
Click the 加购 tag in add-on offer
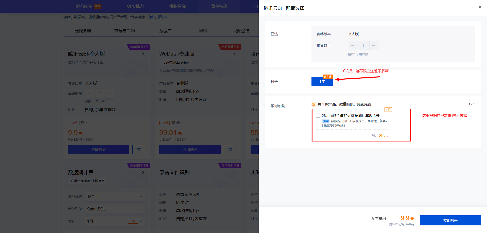tap(325, 121)
